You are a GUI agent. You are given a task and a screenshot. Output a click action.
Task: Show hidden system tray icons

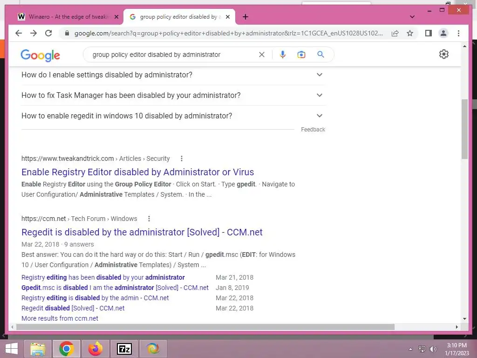(x=411, y=349)
